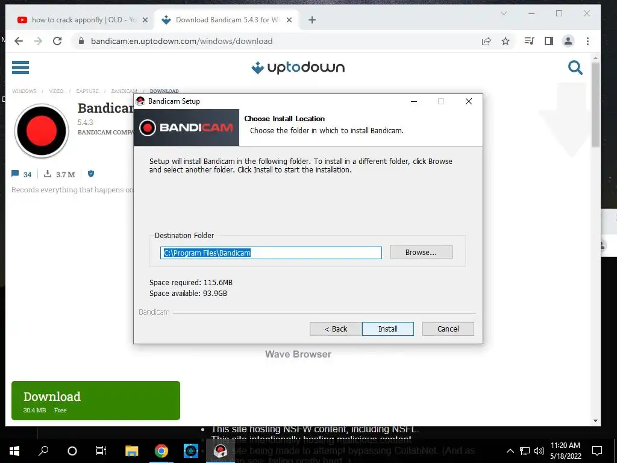Share this page icon in address bar

click(486, 41)
